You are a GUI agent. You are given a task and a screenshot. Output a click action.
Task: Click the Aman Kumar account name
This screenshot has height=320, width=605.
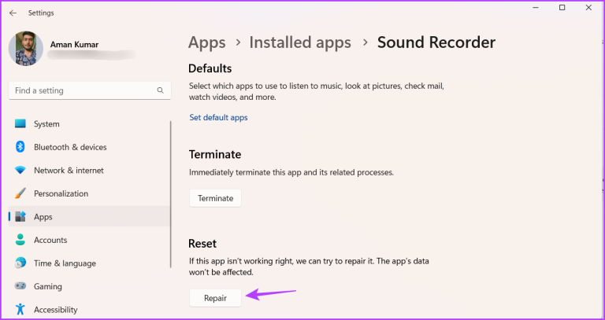pos(75,45)
